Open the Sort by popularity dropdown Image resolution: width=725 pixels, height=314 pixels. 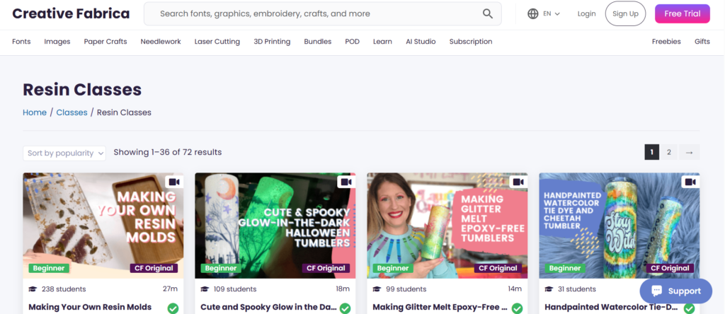[64, 153]
